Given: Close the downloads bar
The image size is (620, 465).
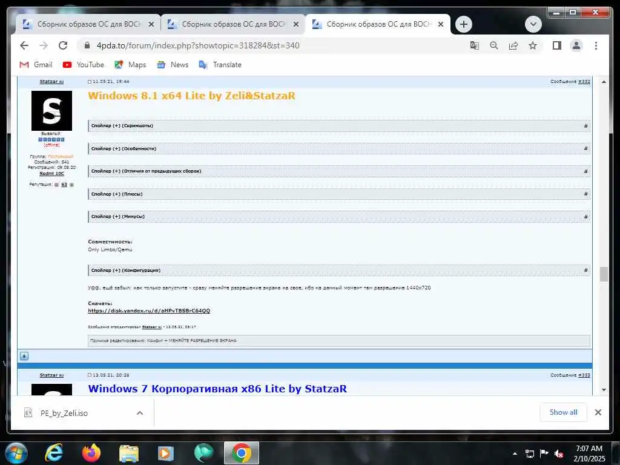Looking at the screenshot, I should pyautogui.click(x=598, y=412).
